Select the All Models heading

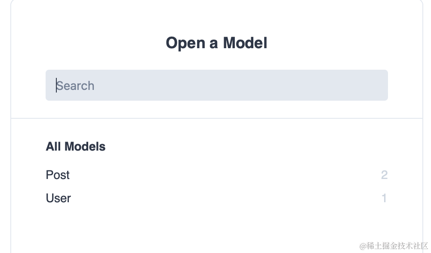[76, 146]
